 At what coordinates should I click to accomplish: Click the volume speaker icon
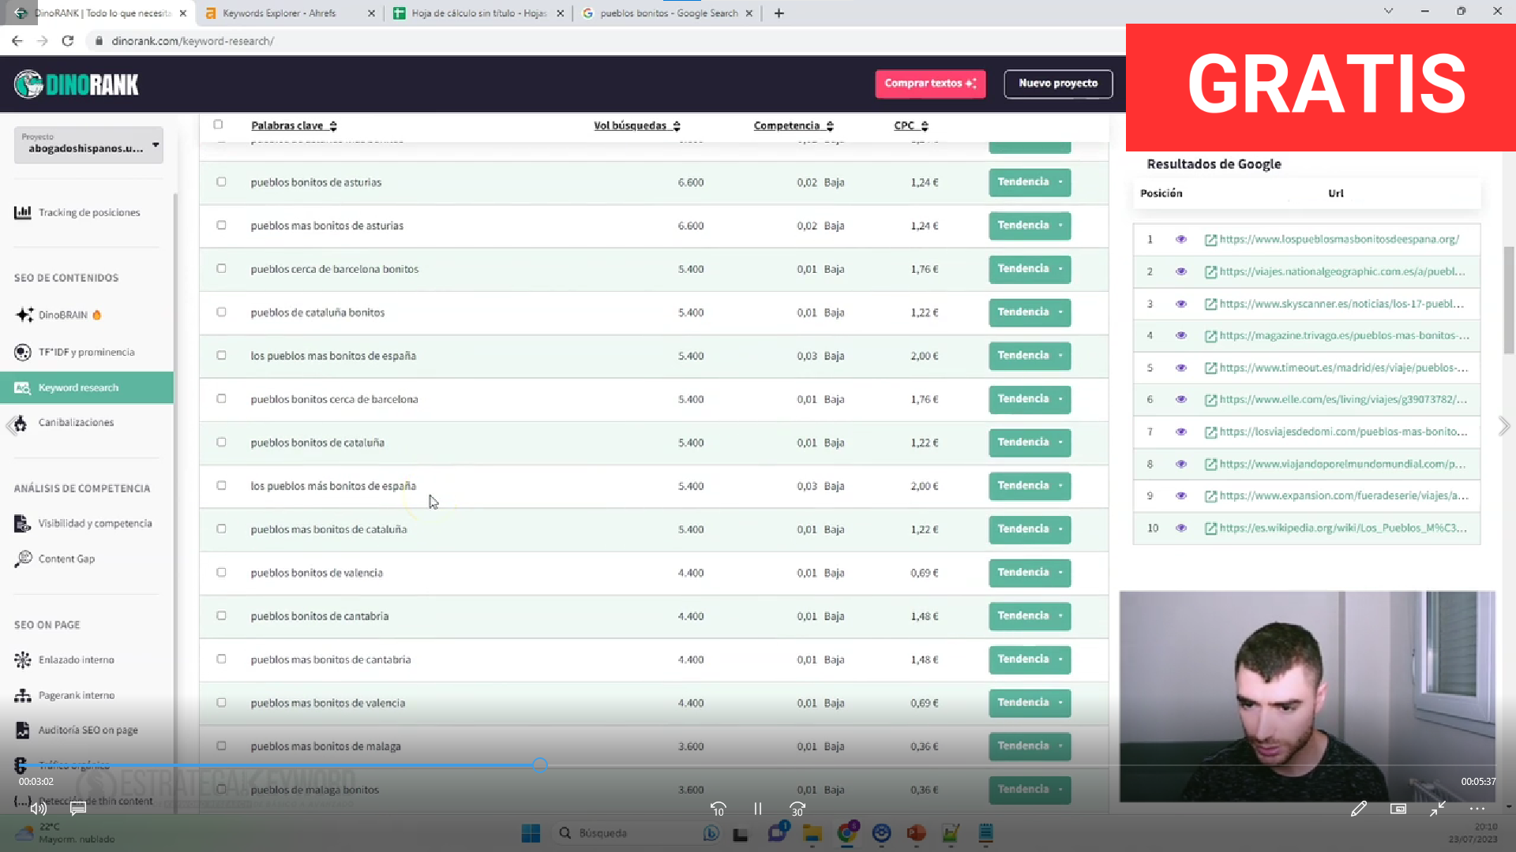[38, 809]
